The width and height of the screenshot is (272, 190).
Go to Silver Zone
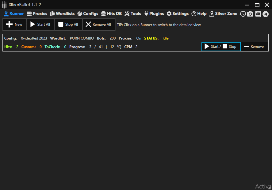click(223, 14)
